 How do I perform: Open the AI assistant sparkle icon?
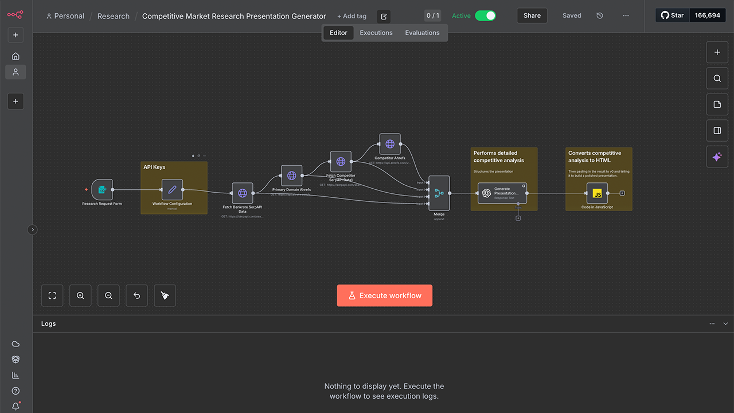(x=717, y=156)
